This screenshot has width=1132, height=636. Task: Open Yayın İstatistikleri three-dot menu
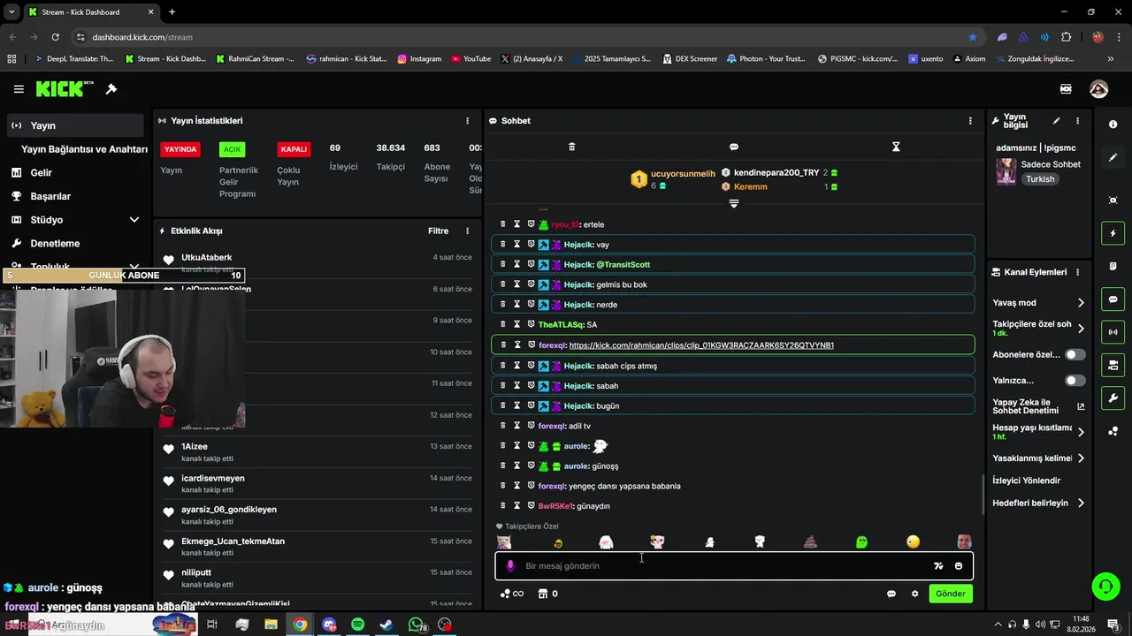tap(468, 121)
